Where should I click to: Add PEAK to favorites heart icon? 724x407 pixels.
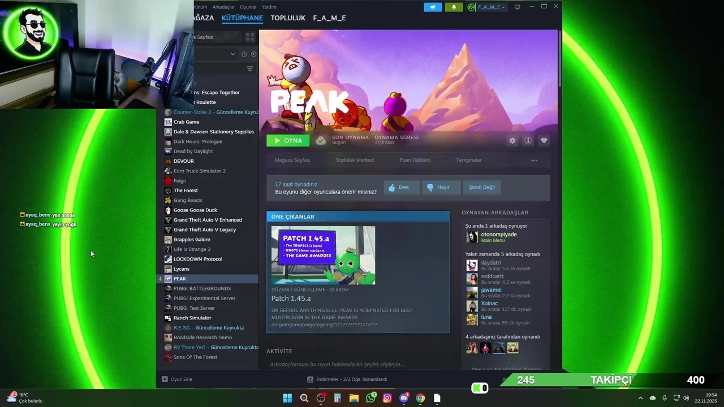(544, 141)
